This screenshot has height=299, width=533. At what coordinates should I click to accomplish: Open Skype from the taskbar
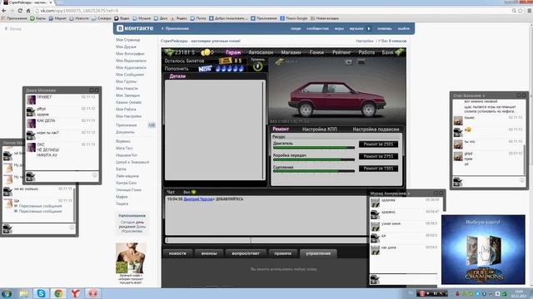pos(41,293)
